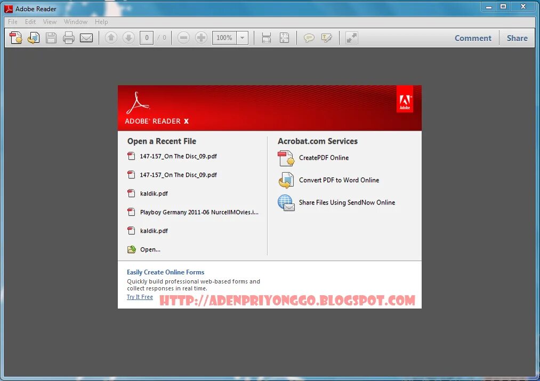Open the zoom level dropdown arrow
540x381 pixels.
point(243,37)
